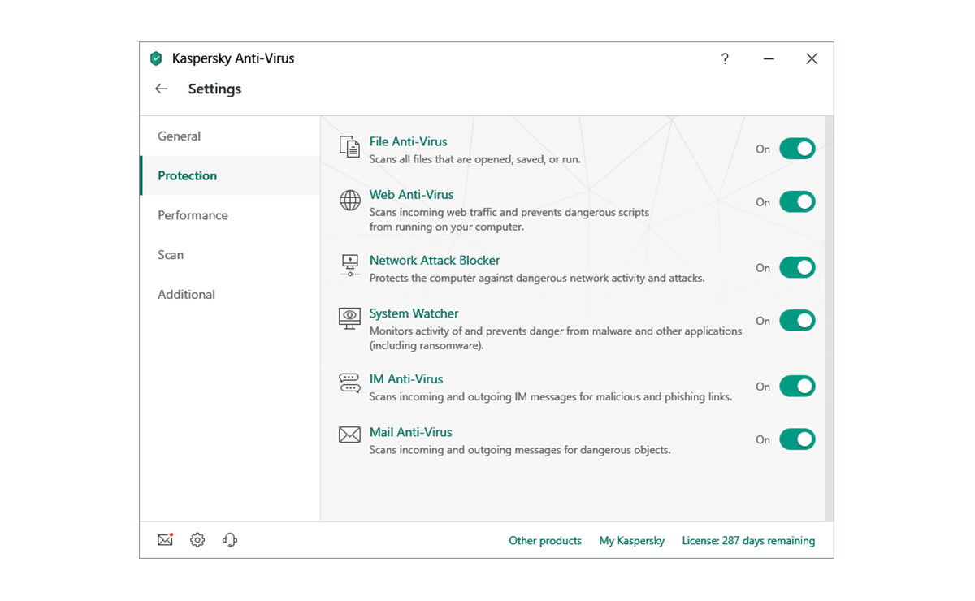This screenshot has width=975, height=601.
Task: Open help with the question mark icon
Action: [x=725, y=58]
